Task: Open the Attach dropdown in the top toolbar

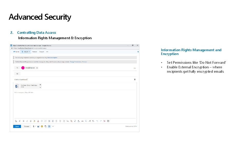Action: [x=26, y=52]
